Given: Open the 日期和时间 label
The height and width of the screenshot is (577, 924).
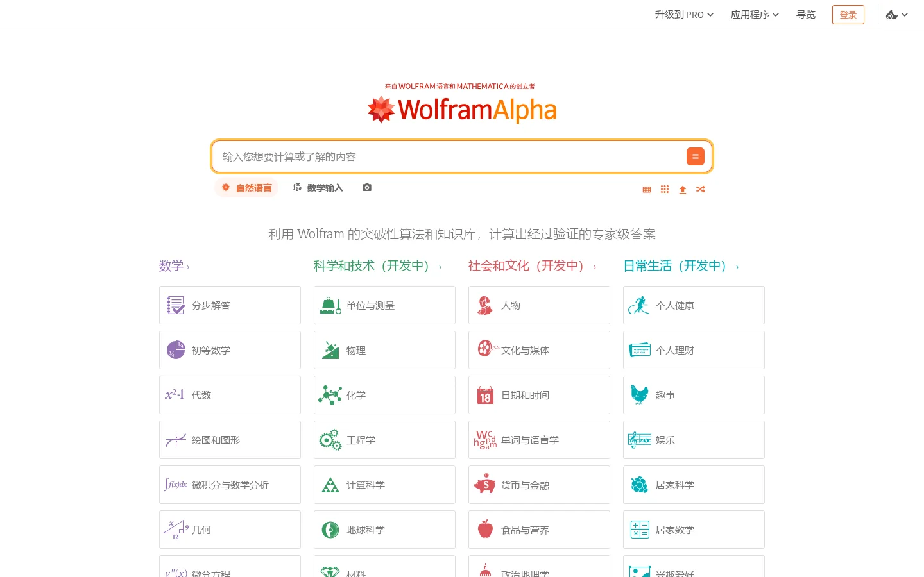Looking at the screenshot, I should [525, 396].
